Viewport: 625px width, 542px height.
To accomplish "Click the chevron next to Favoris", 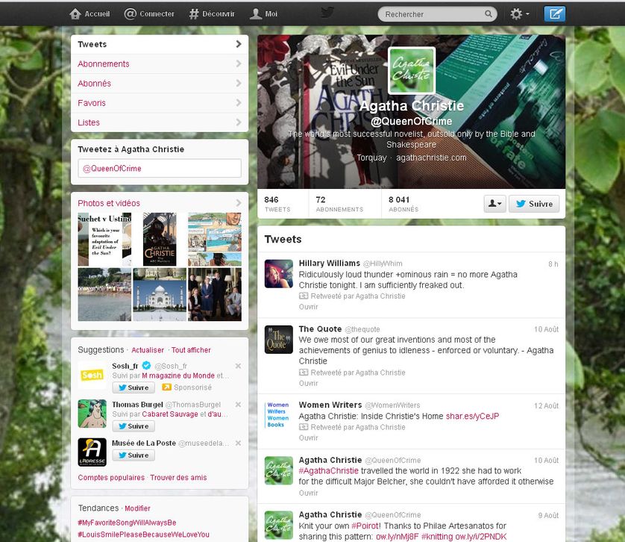I will (x=239, y=102).
